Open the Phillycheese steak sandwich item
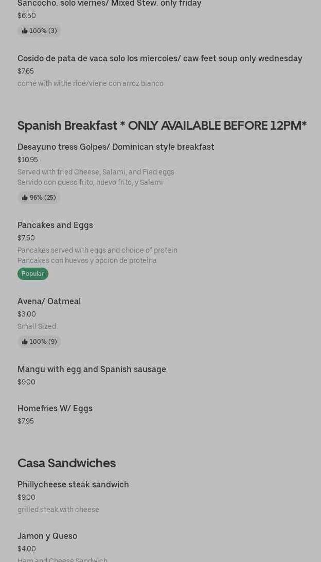This screenshot has width=321, height=562. (x=73, y=485)
